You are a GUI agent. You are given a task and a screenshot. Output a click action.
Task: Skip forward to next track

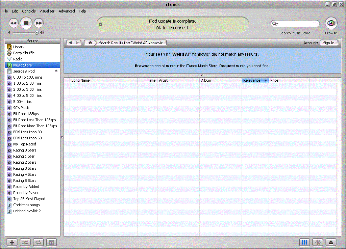[x=39, y=23]
